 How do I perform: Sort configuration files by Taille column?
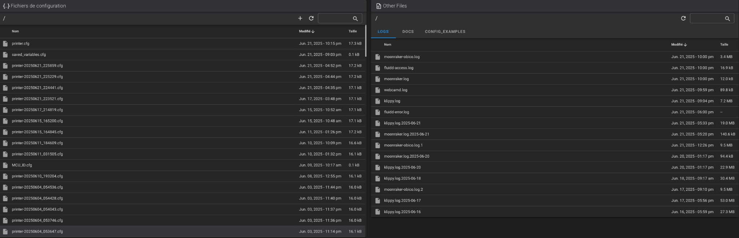point(353,31)
